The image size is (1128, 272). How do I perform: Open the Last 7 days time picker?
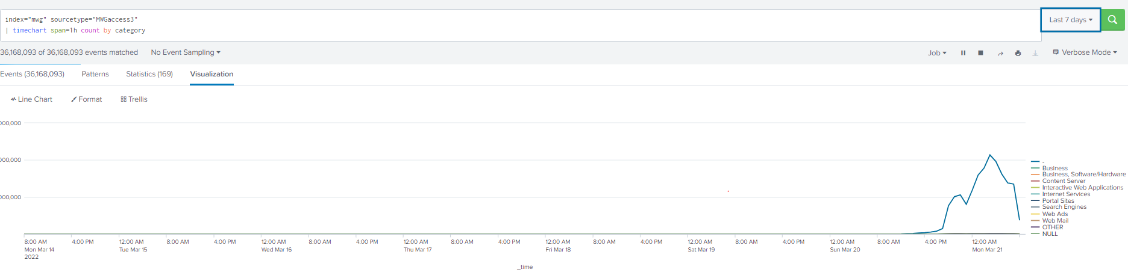tap(1070, 20)
